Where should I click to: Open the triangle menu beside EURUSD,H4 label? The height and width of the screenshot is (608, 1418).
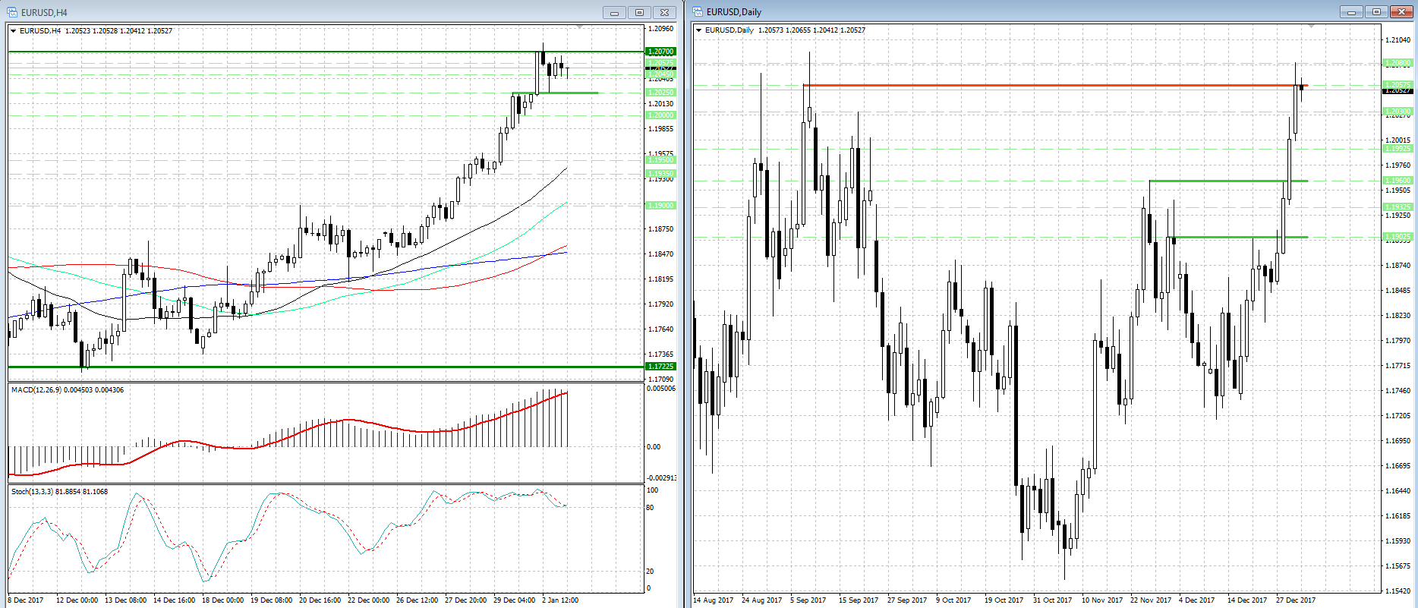(13, 31)
